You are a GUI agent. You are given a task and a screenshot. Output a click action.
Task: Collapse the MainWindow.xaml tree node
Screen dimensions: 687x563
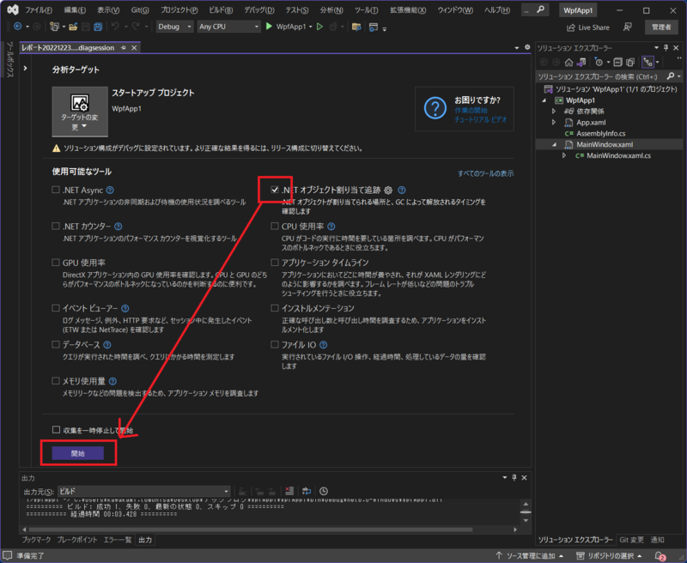[554, 144]
